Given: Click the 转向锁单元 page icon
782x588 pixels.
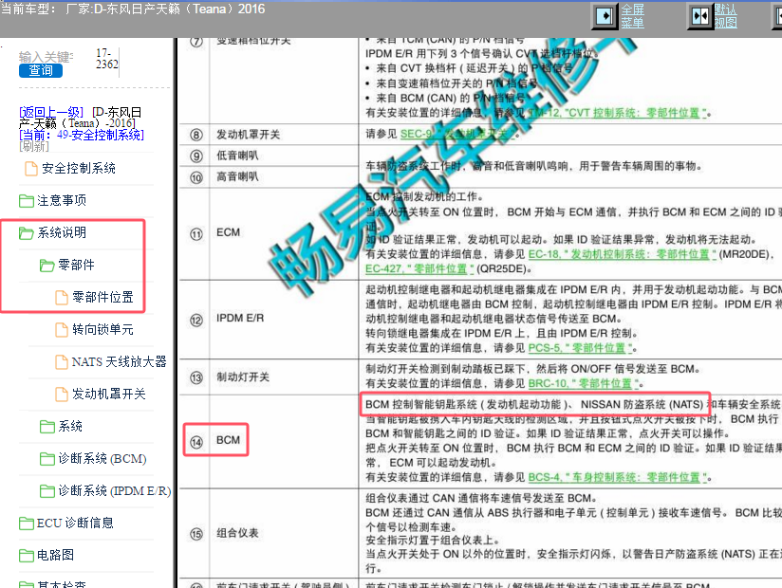Looking at the screenshot, I should [62, 330].
